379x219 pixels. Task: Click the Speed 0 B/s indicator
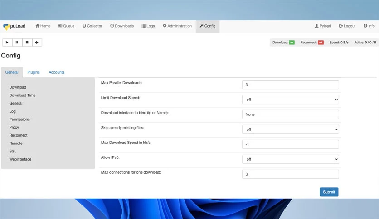(x=339, y=43)
